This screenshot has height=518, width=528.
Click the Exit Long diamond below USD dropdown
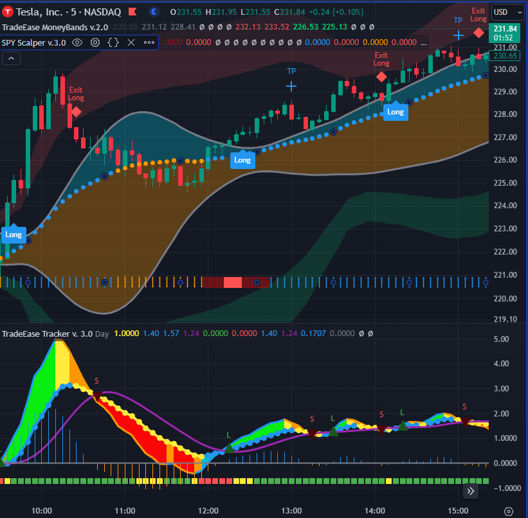point(478,33)
